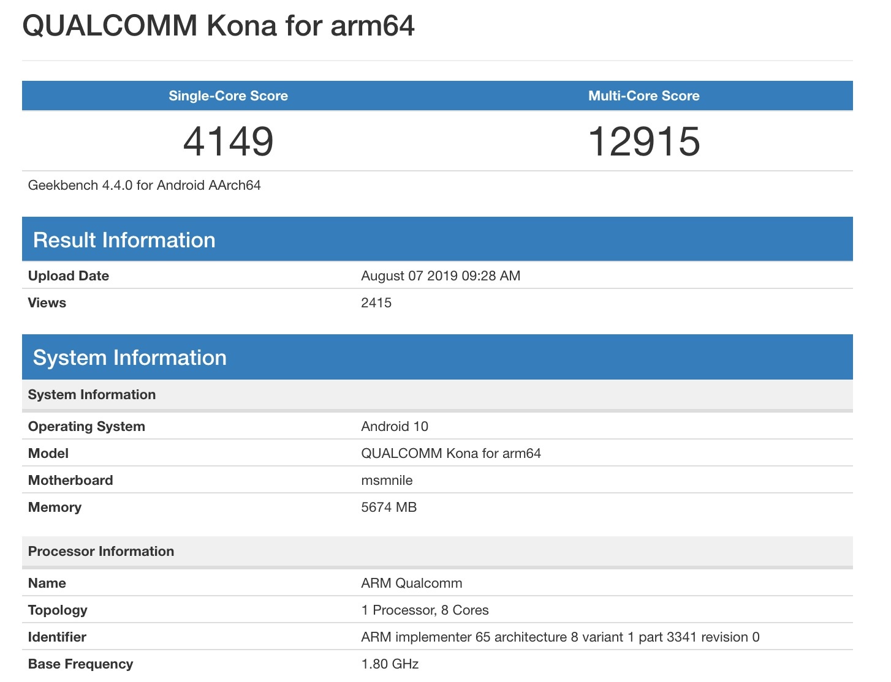Image resolution: width=891 pixels, height=682 pixels.
Task: Click the Geekbench 4.4.0 for Android AArch64 text
Action: coord(145,185)
